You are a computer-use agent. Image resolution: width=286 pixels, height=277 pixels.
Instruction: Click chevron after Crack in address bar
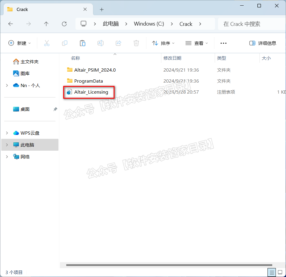(200, 24)
